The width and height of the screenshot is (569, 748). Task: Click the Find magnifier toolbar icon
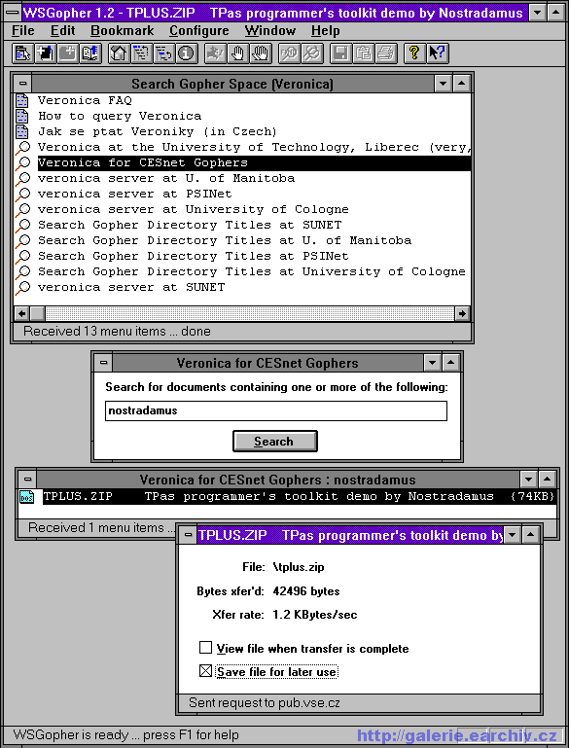pyautogui.click(x=289, y=53)
